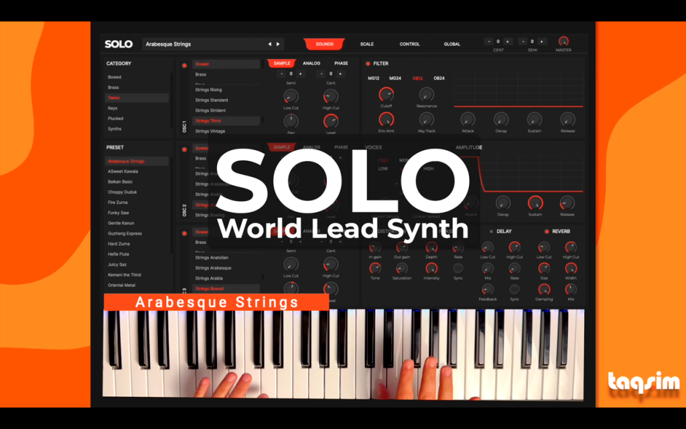Click the filter Cutoff knob
Viewport: 686px width, 429px height.
[386, 94]
